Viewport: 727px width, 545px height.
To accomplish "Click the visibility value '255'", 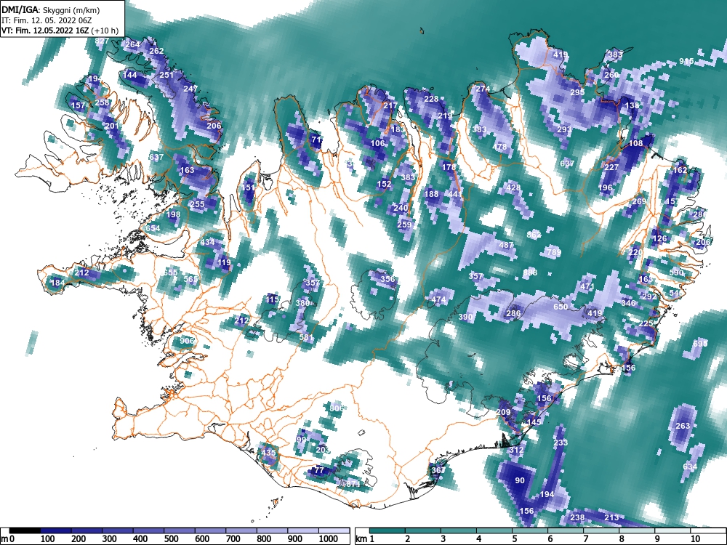I will coord(198,204).
